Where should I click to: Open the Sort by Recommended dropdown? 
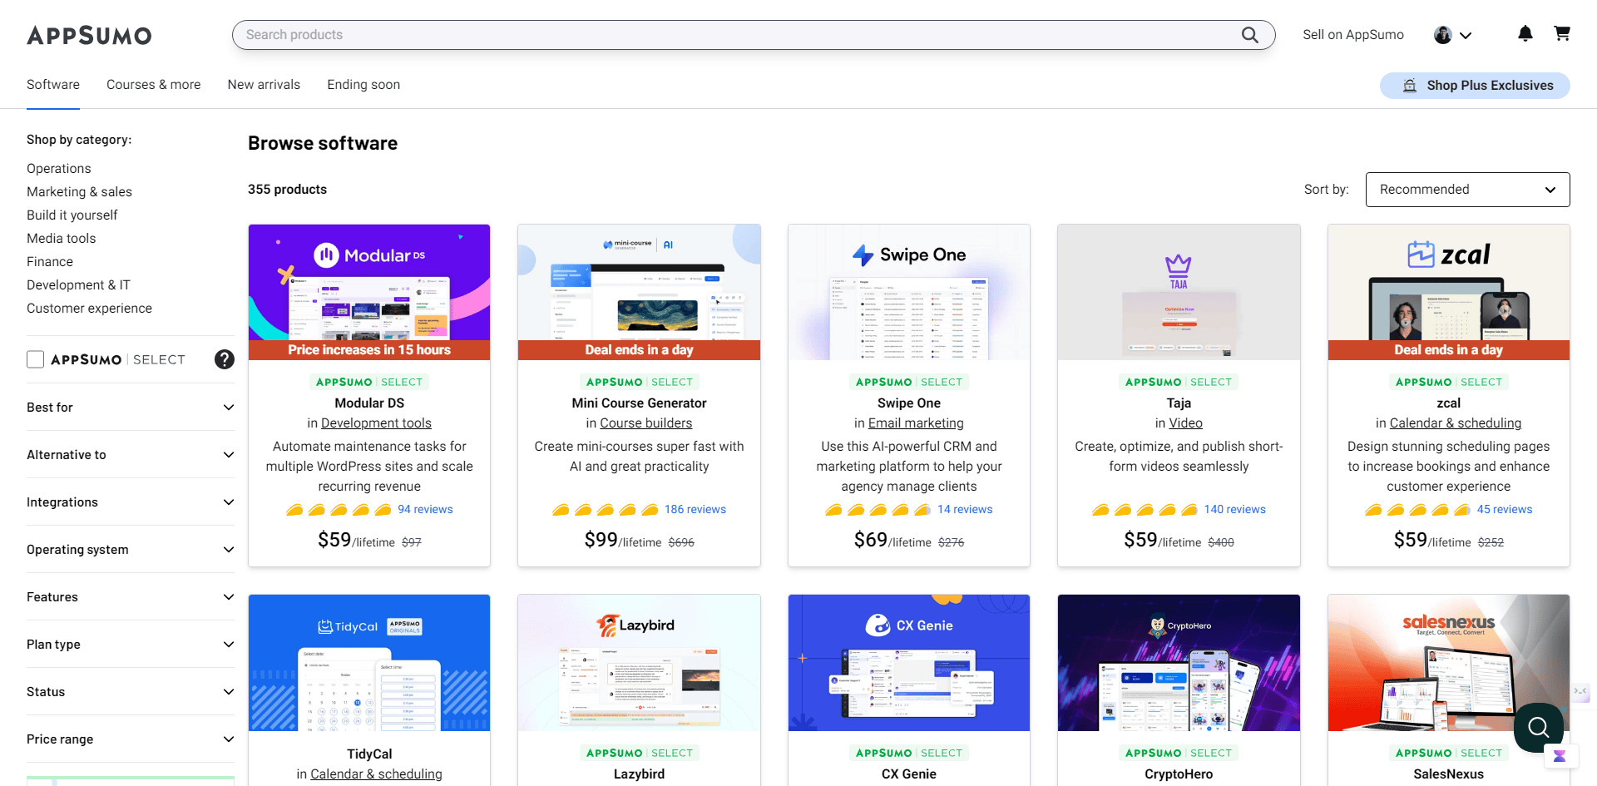(1467, 190)
